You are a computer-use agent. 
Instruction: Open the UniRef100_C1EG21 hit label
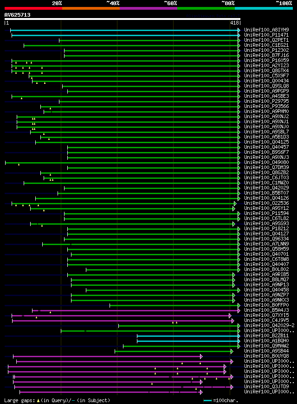pos(266,45)
